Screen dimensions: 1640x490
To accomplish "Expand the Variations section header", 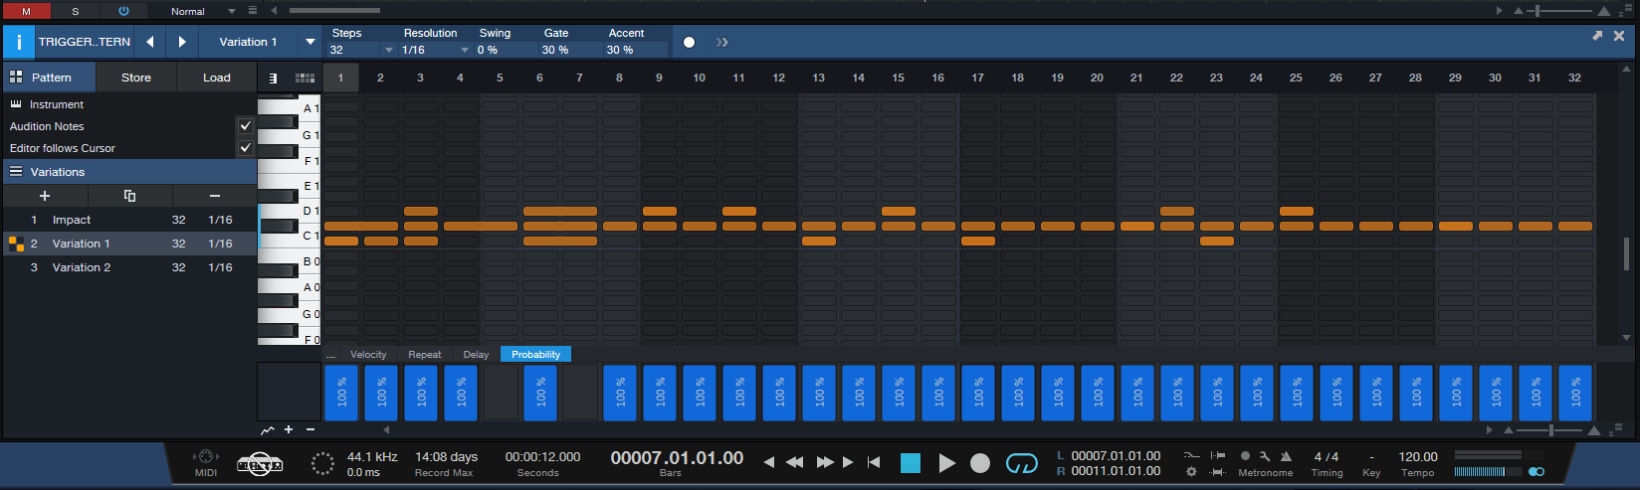I will tap(129, 172).
